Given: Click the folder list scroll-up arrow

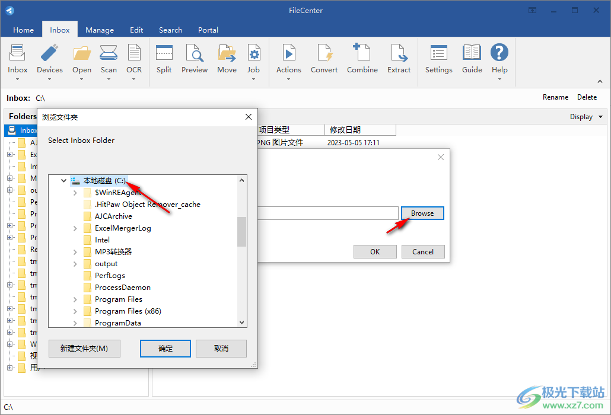Looking at the screenshot, I should tap(241, 180).
